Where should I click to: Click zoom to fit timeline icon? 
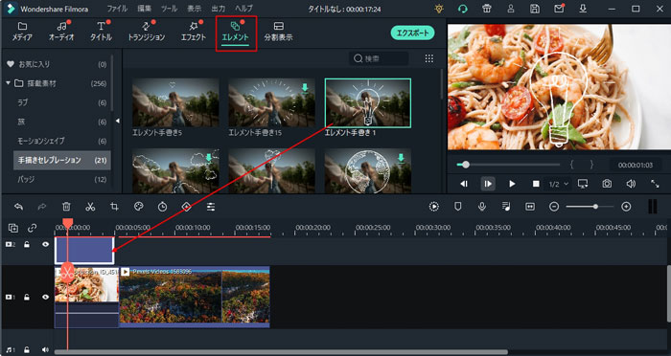(x=530, y=207)
